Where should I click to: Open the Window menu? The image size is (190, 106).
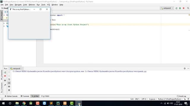coord(55,5)
